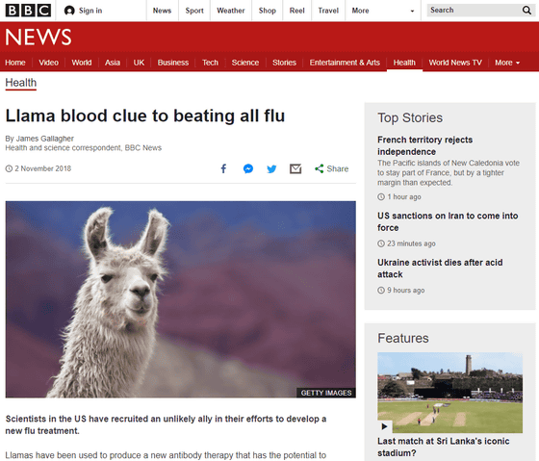This screenshot has width=539, height=461.
Task: Click the Health section heading link
Action: 20,83
